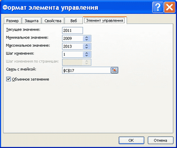This screenshot has width=177, height=148.
Task: Click the cell range selector icon
Action: click(x=114, y=70)
